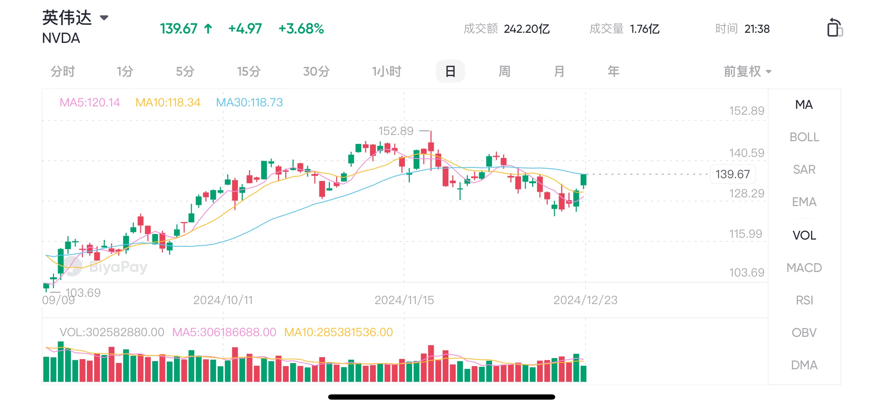Tap the rotate screen icon
Viewport: 883px width, 408px height.
tap(835, 28)
